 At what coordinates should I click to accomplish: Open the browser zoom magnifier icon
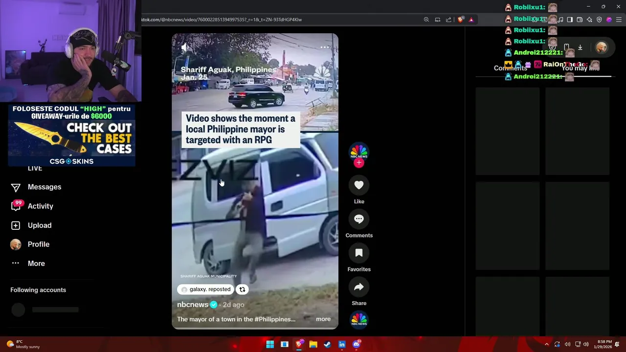tap(426, 20)
